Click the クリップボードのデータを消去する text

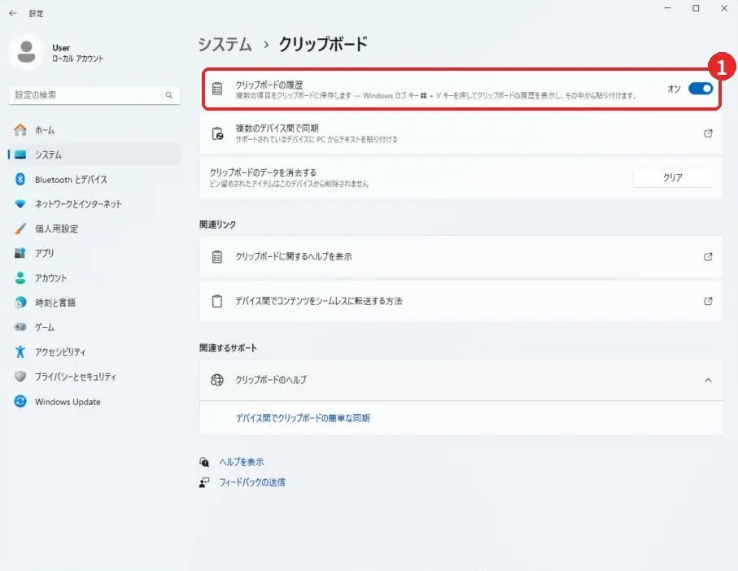pos(263,172)
